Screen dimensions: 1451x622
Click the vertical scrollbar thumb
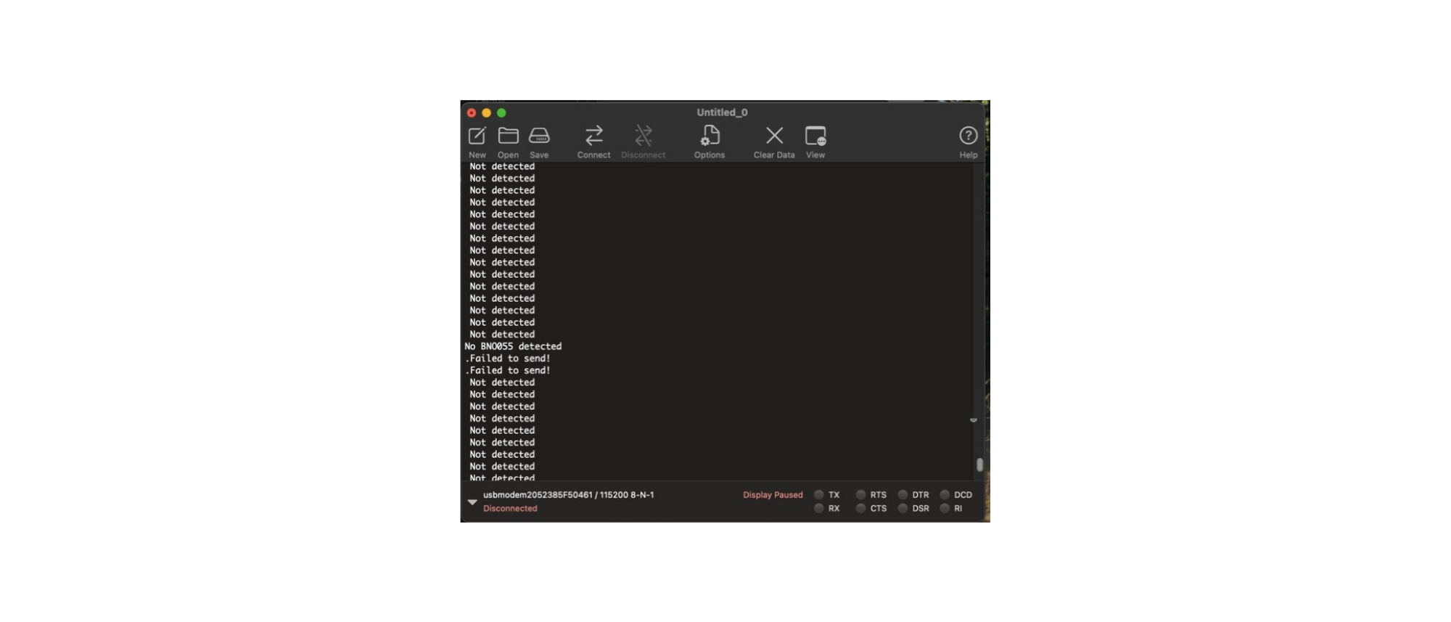tap(979, 465)
